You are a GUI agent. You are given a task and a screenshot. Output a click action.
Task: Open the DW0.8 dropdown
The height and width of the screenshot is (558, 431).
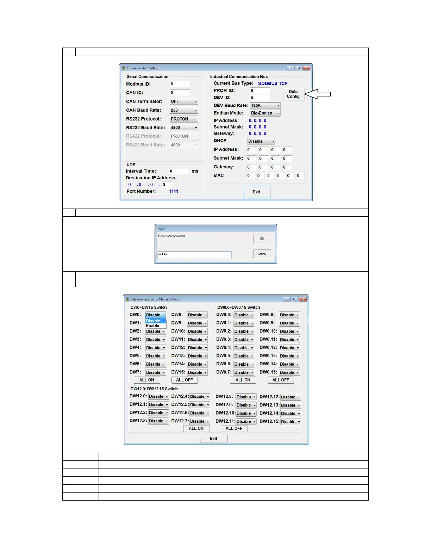coord(289,315)
